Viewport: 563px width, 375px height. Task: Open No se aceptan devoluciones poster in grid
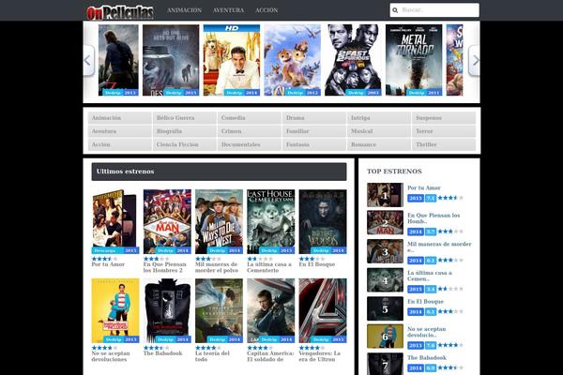(x=115, y=310)
